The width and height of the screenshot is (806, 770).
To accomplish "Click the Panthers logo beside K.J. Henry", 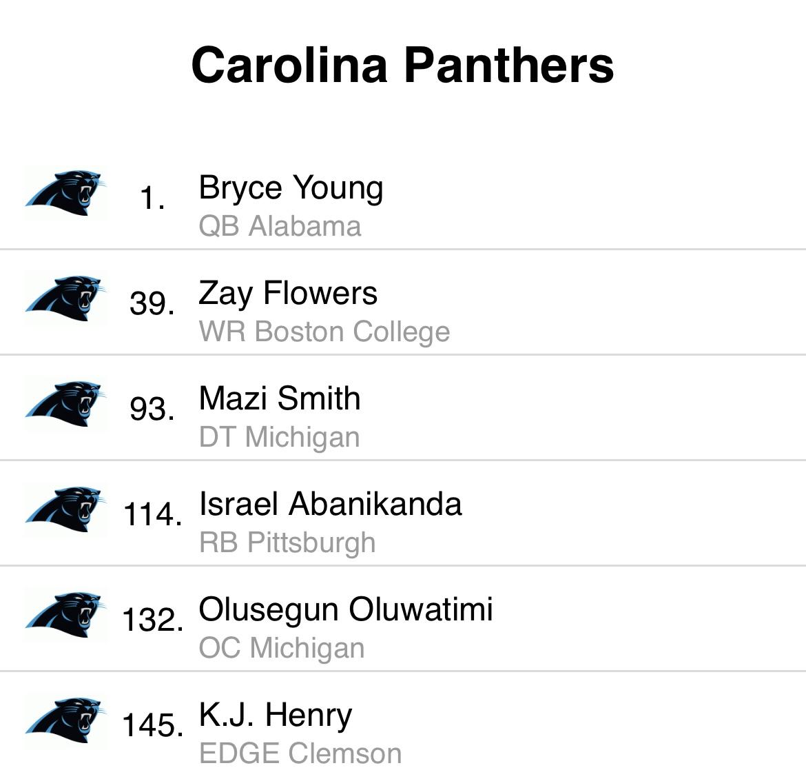I will pos(65,720).
